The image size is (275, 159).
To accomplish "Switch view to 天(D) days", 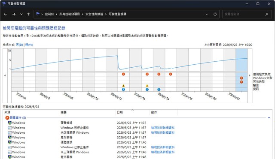I will pos(19,45).
